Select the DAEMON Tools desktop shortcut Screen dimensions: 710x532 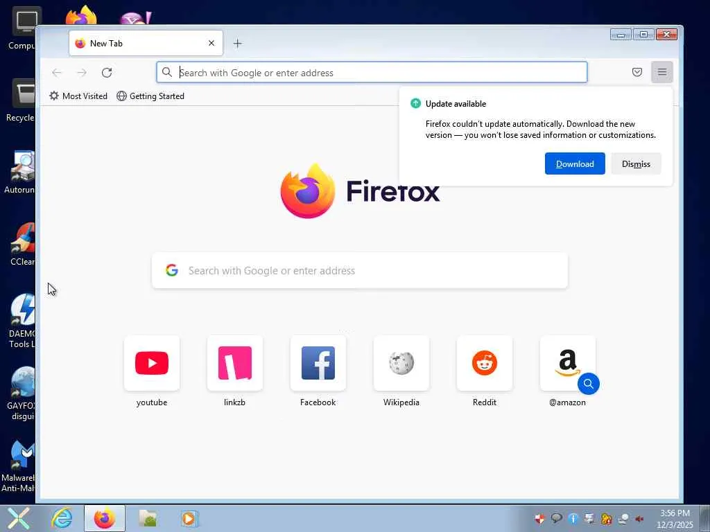point(21,321)
